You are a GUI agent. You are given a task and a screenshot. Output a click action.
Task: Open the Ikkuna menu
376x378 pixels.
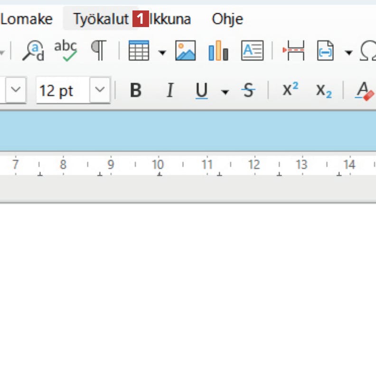tap(170, 19)
